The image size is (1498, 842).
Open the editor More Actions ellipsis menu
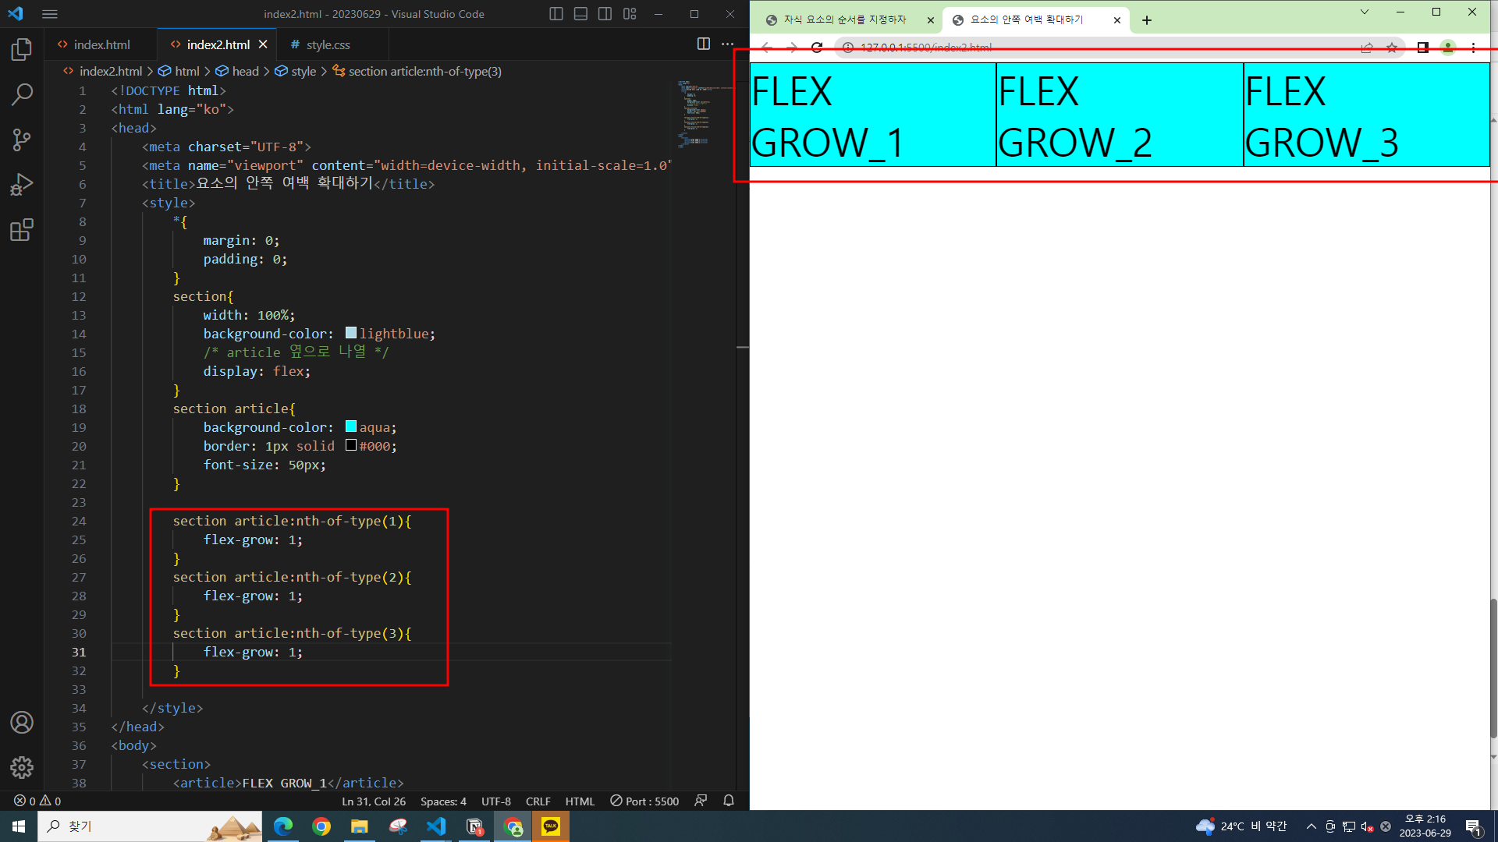pyautogui.click(x=727, y=44)
